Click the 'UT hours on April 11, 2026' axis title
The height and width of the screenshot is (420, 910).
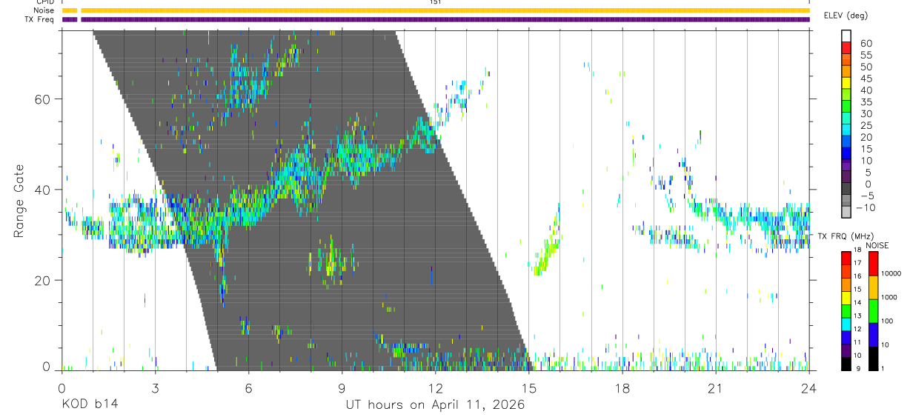click(436, 405)
